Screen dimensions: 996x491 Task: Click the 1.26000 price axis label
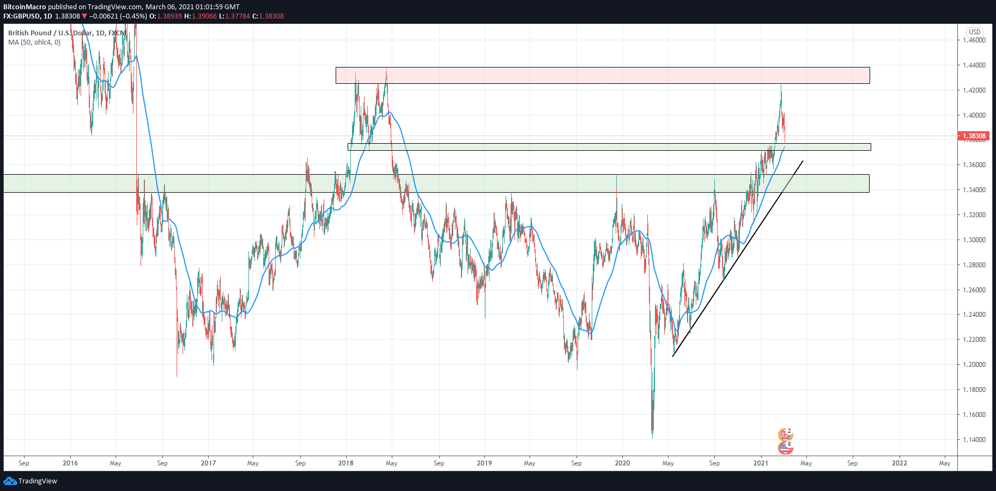coord(974,290)
